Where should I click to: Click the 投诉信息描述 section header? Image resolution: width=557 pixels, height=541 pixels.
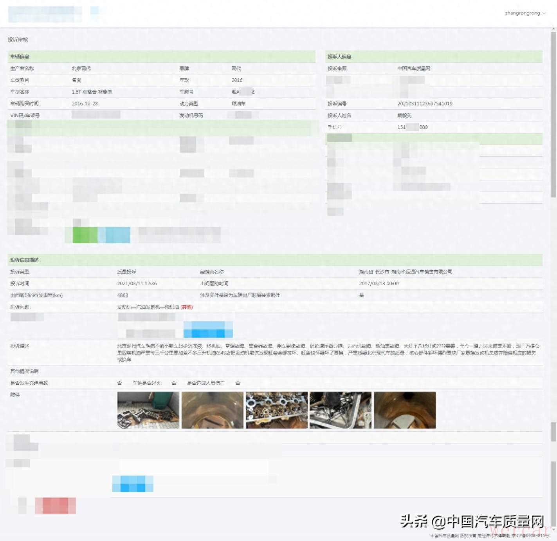click(24, 260)
